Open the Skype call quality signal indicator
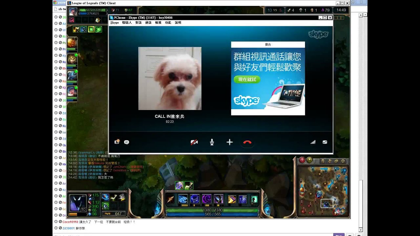The image size is (420, 236). click(x=313, y=142)
